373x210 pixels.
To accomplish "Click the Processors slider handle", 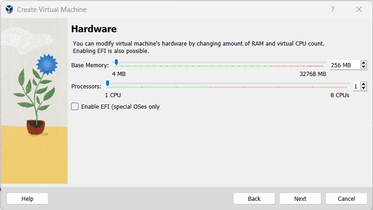I will coord(108,83).
